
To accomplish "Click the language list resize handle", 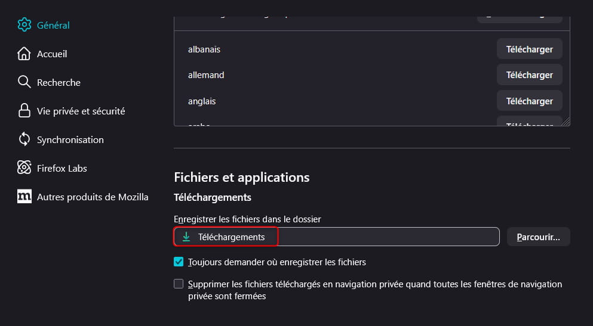I will [566, 122].
